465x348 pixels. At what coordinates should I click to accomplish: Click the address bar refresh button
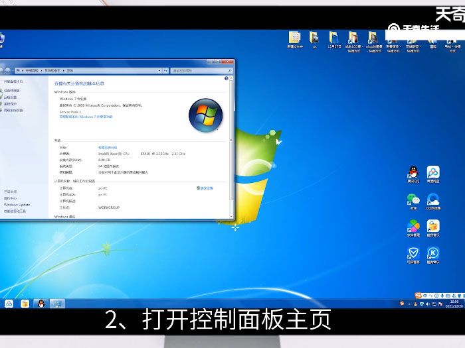pos(165,70)
